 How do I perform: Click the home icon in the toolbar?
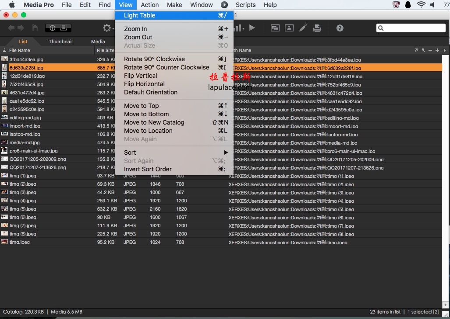pyautogui.click(x=35, y=28)
